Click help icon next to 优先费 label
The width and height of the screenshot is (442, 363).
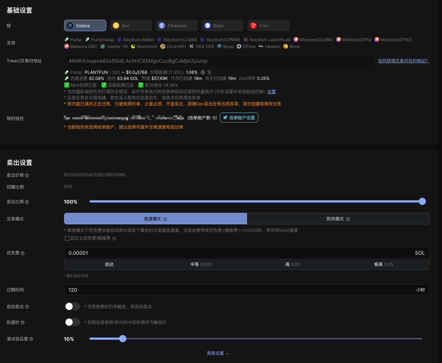click(23, 253)
